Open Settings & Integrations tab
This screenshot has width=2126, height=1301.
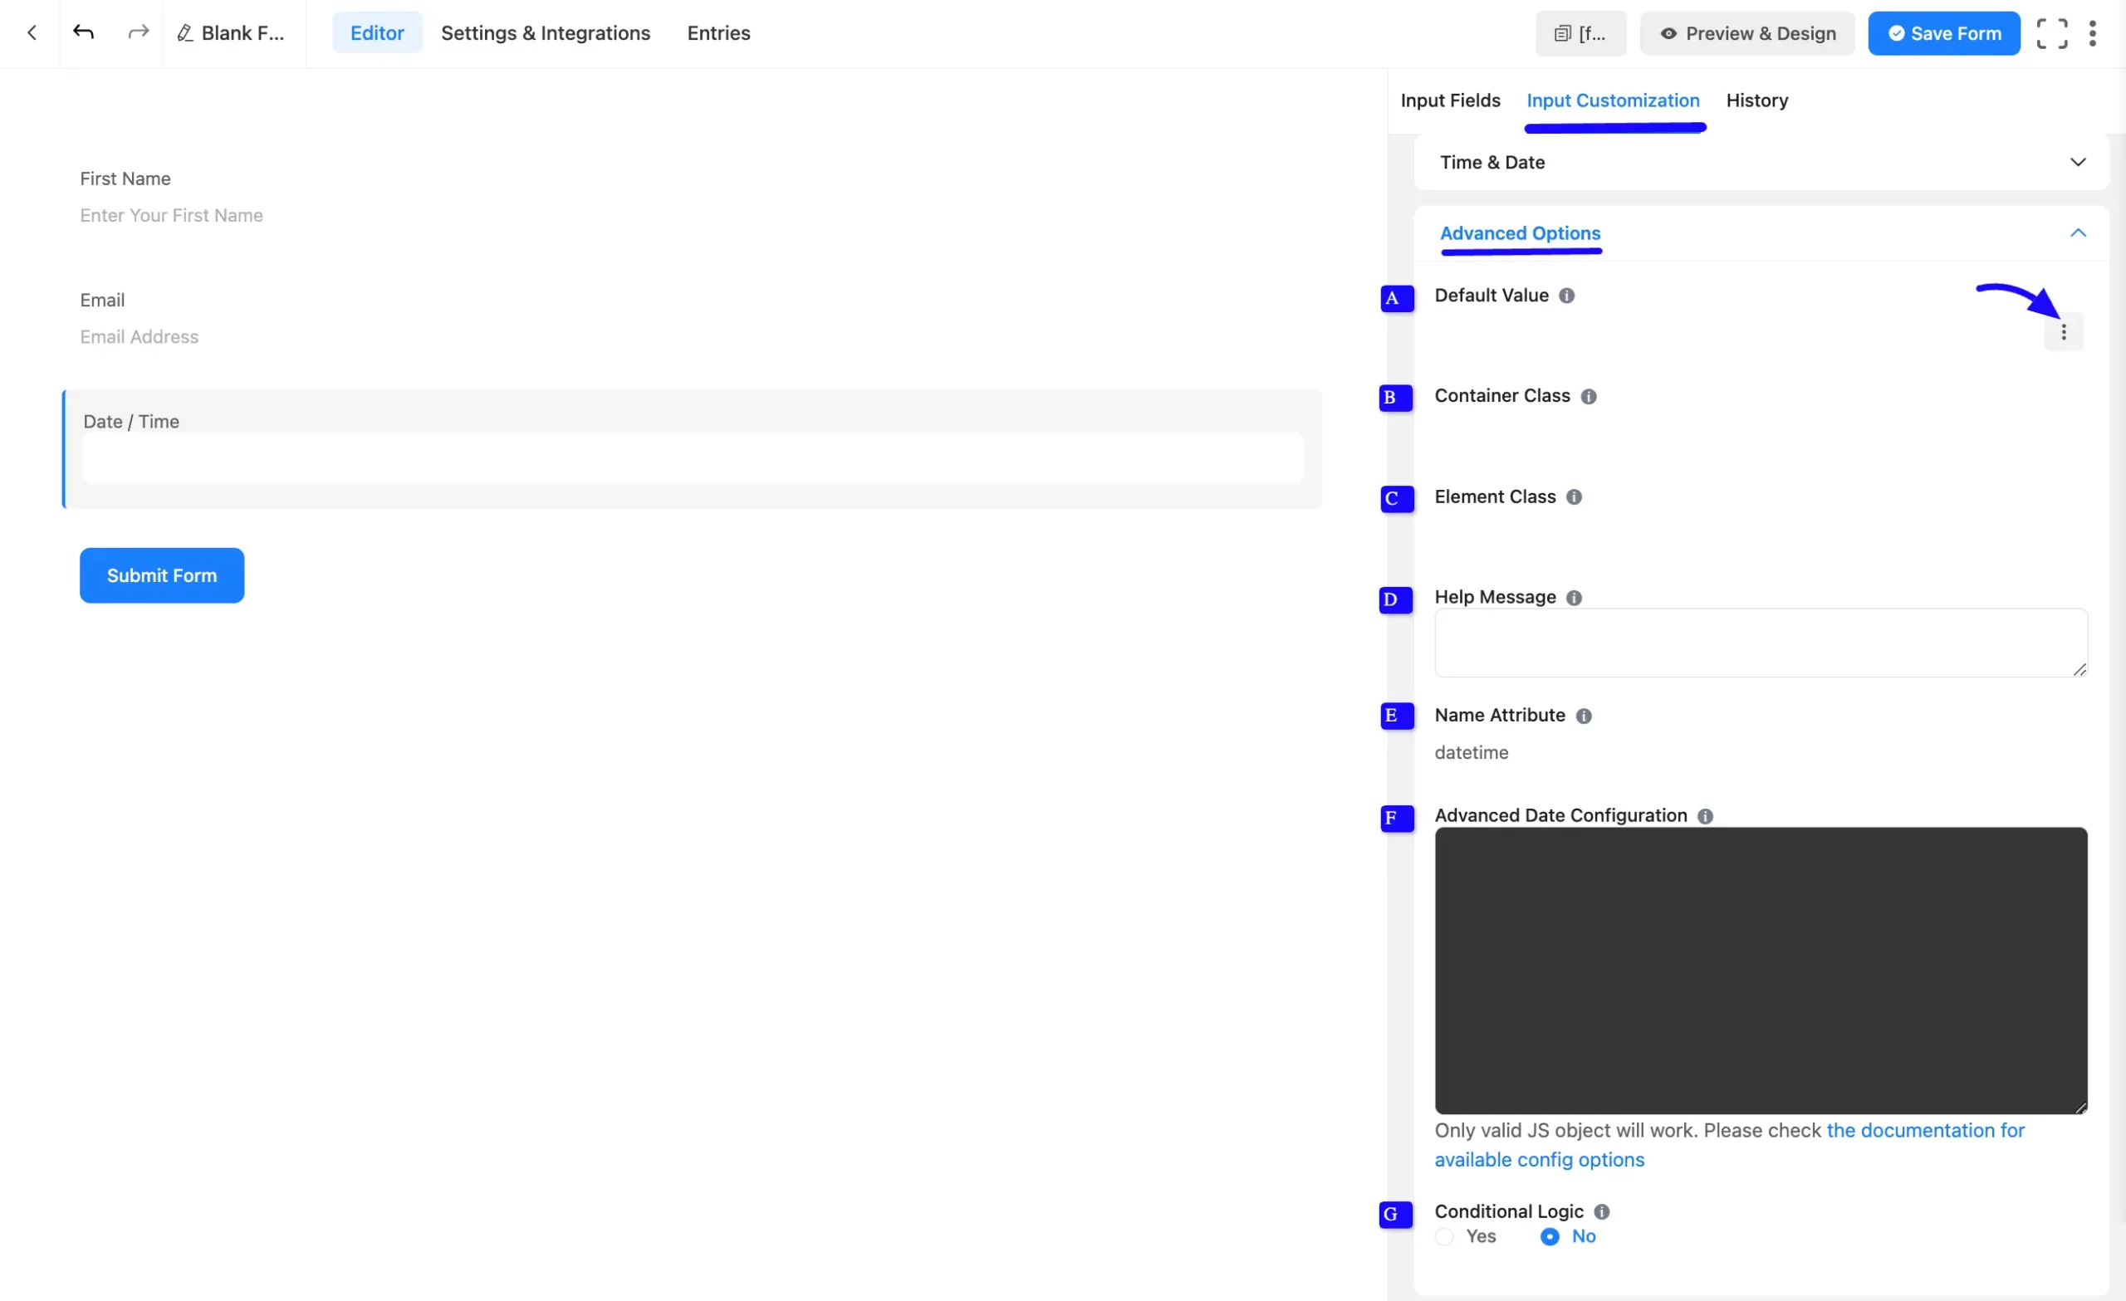point(546,32)
